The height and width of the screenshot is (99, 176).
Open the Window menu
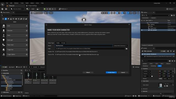coord(16,3)
